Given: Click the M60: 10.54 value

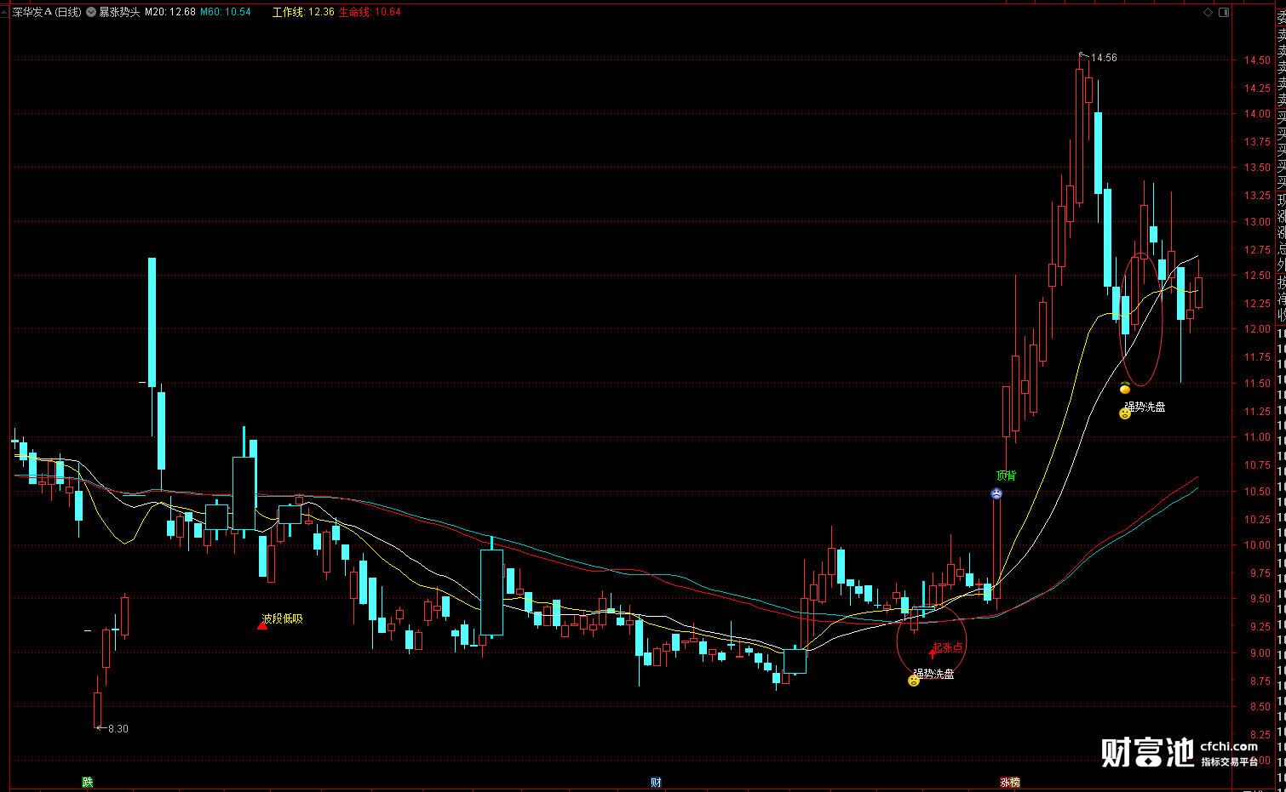Looking at the screenshot, I should [226, 12].
